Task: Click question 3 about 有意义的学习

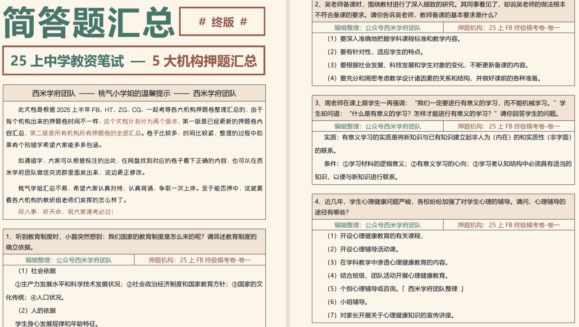Action: coord(440,108)
